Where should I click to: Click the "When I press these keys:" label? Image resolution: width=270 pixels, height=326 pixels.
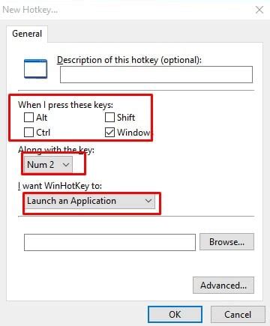click(x=65, y=105)
